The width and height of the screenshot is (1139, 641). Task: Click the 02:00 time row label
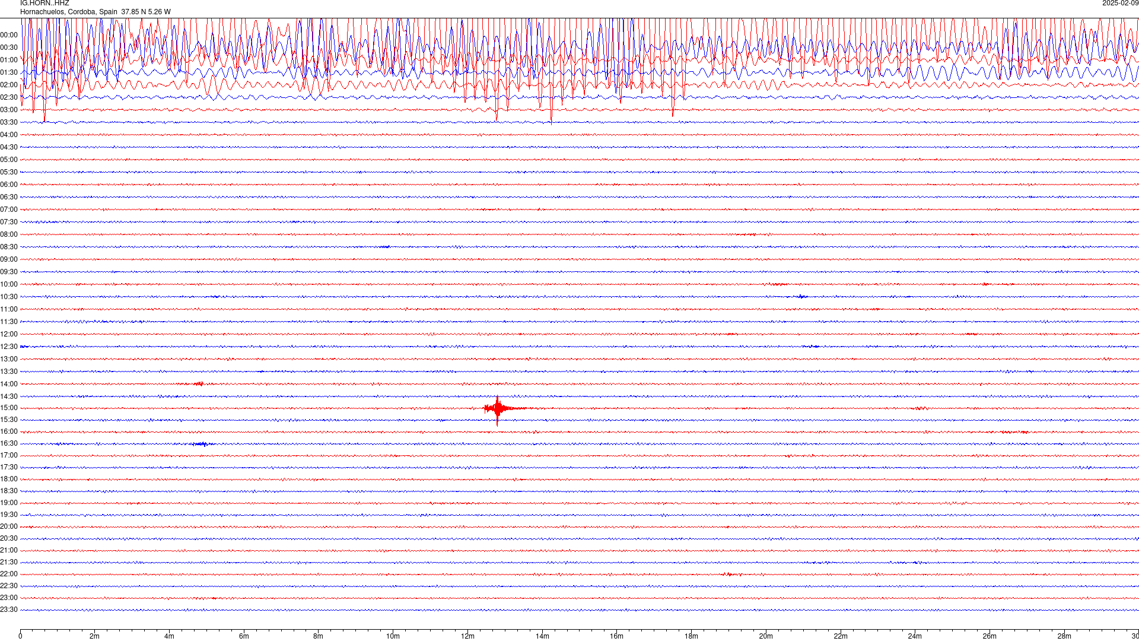[9, 85]
